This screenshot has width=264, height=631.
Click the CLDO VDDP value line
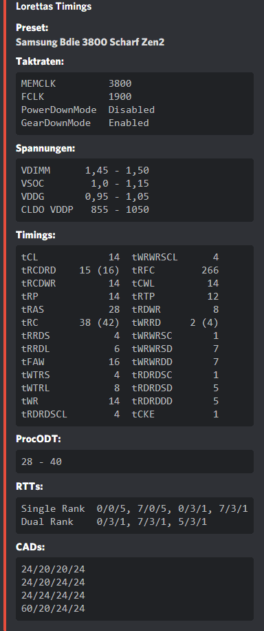85,209
